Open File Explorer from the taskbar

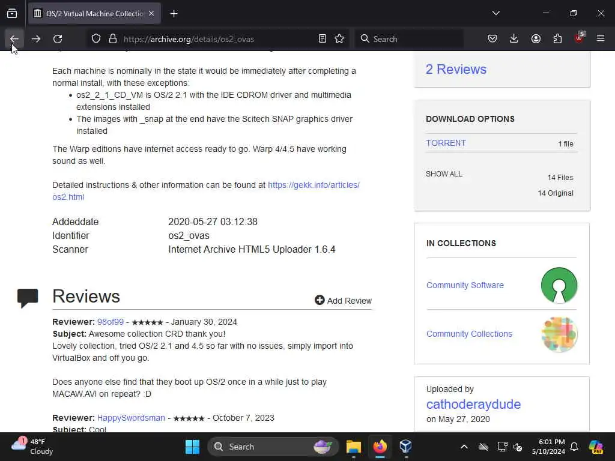[353, 447]
